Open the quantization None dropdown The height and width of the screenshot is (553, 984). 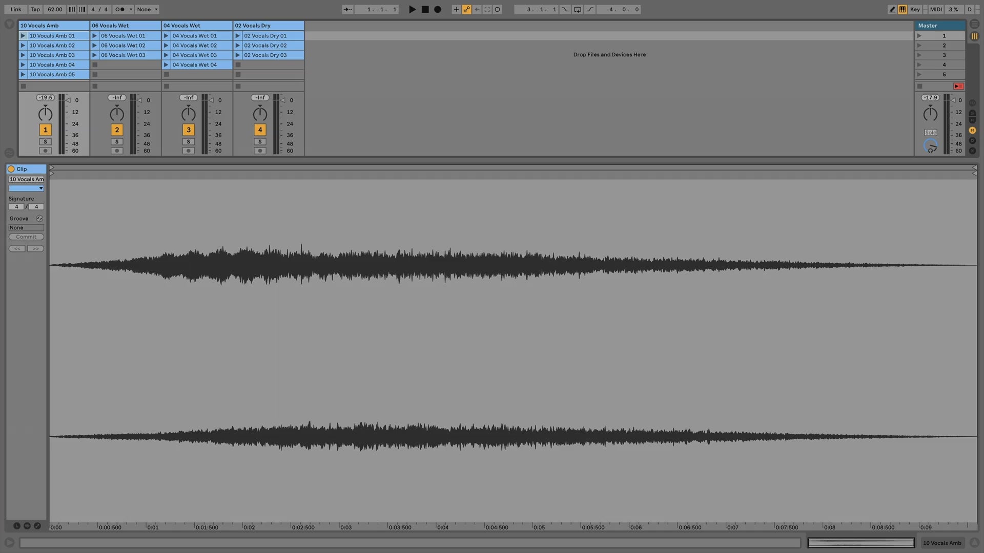(148, 9)
